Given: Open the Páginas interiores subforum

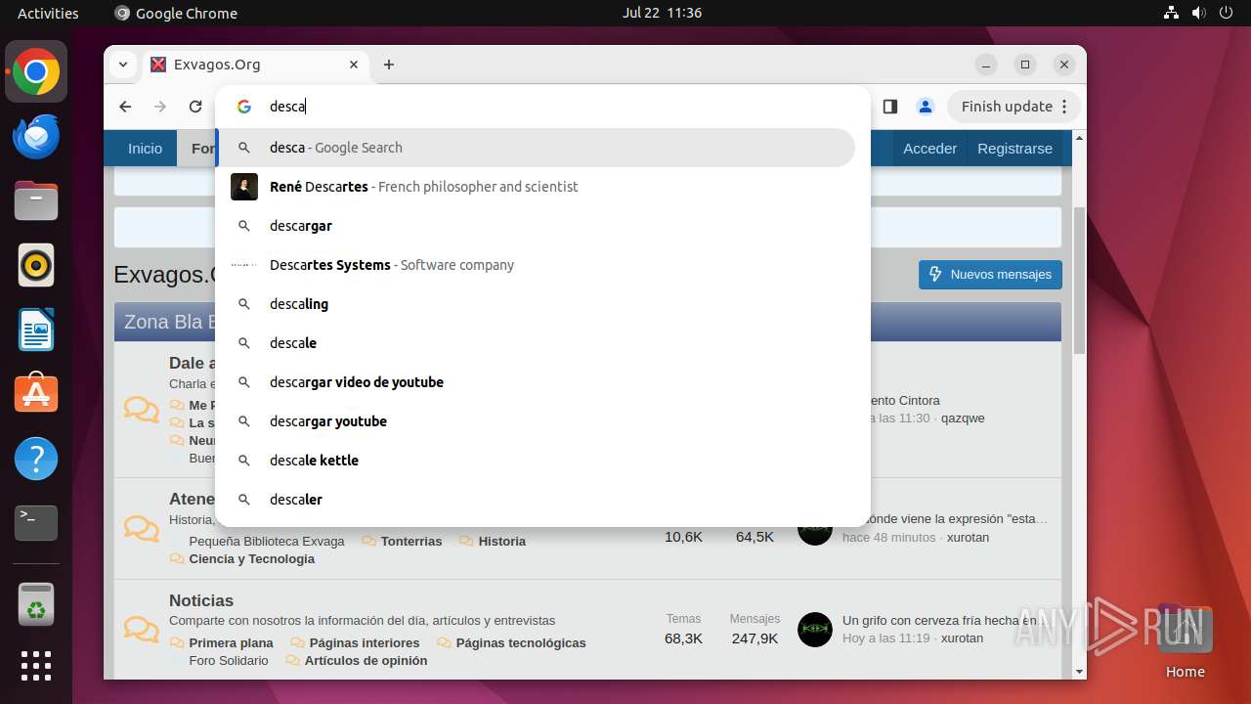Looking at the screenshot, I should point(365,642).
